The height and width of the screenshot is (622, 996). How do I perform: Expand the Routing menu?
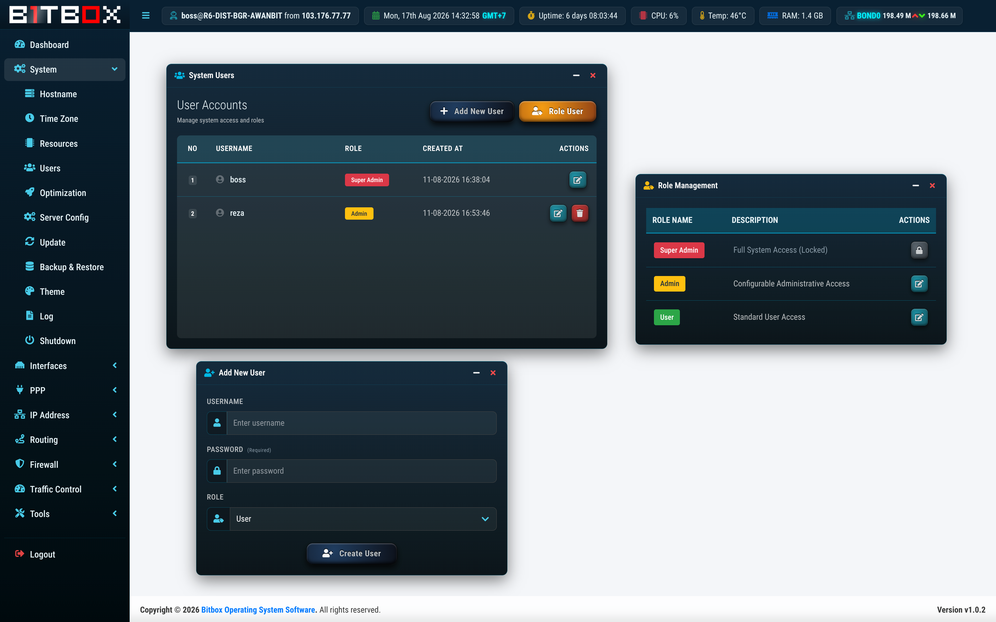[65, 439]
